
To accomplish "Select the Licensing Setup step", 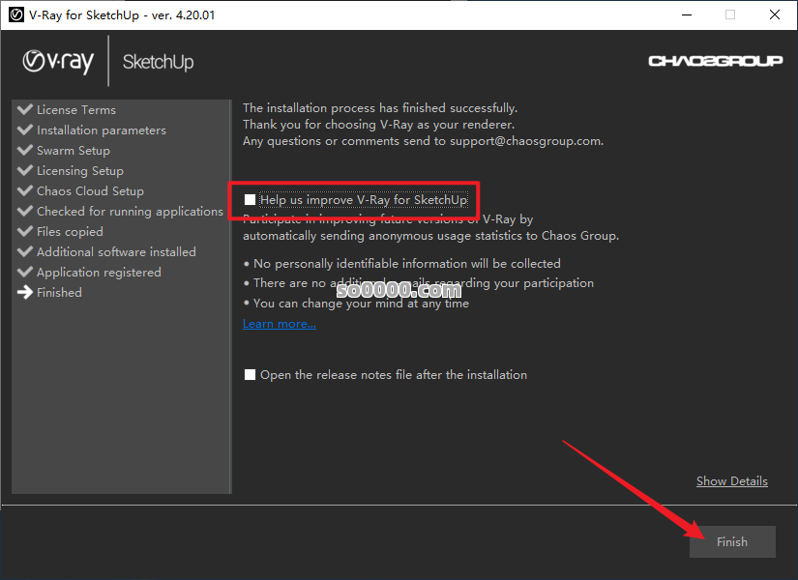I will coord(79,170).
